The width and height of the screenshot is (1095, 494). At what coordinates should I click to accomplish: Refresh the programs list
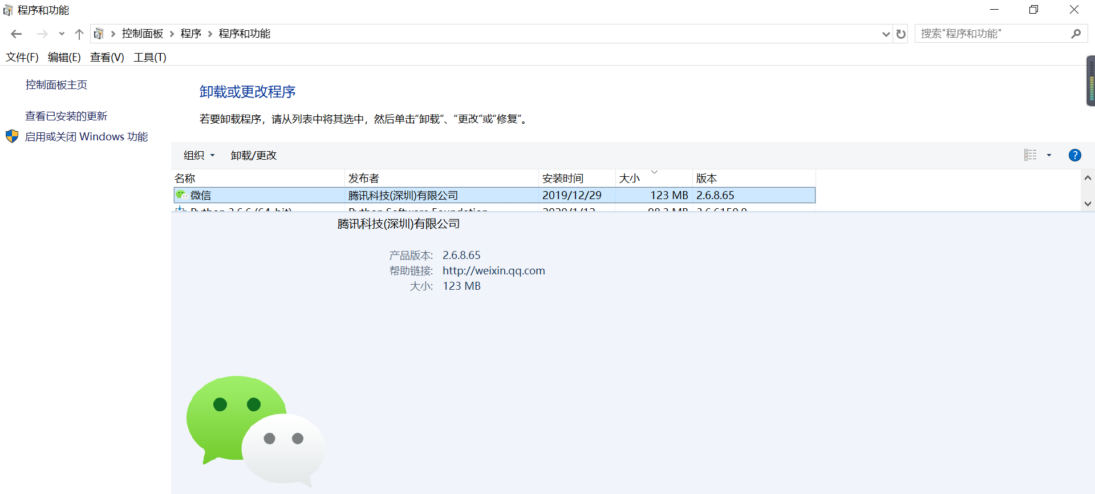coord(901,34)
